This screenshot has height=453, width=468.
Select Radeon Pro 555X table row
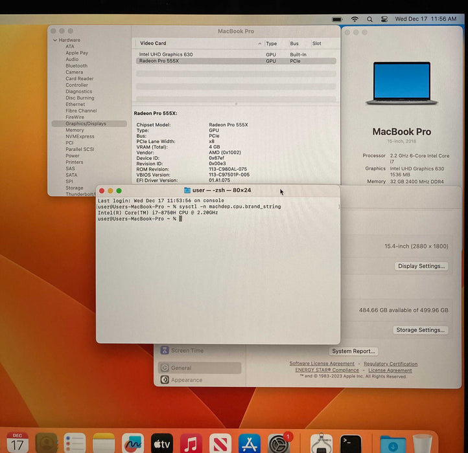point(236,61)
